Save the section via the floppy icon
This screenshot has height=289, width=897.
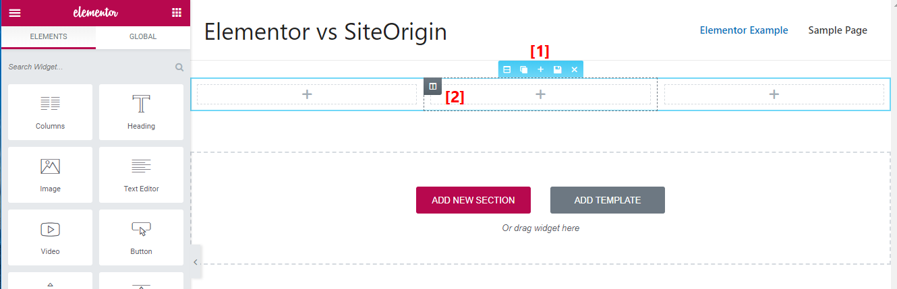pyautogui.click(x=558, y=69)
